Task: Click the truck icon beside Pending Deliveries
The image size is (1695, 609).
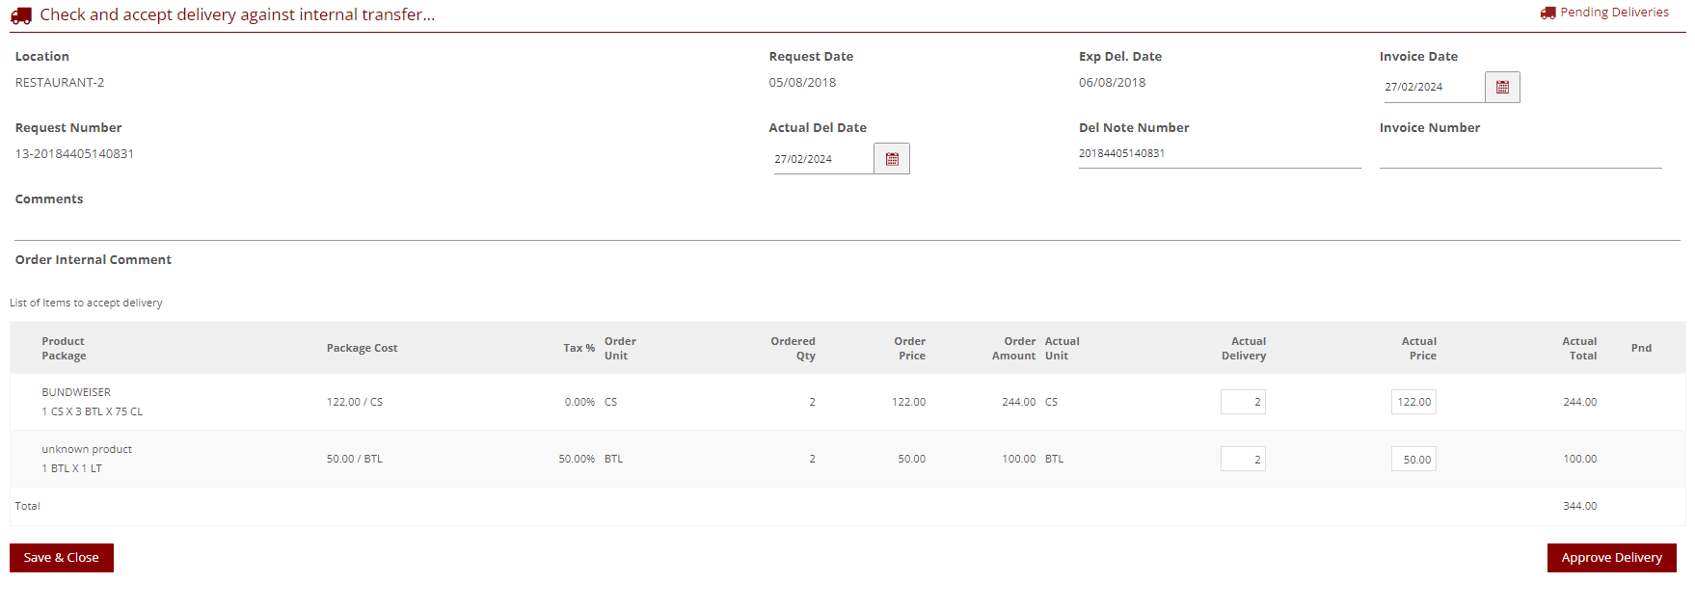Action: click(x=1547, y=13)
